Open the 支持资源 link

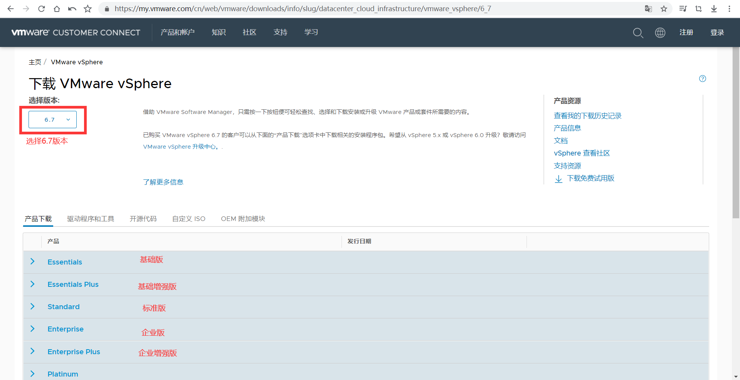click(x=567, y=166)
